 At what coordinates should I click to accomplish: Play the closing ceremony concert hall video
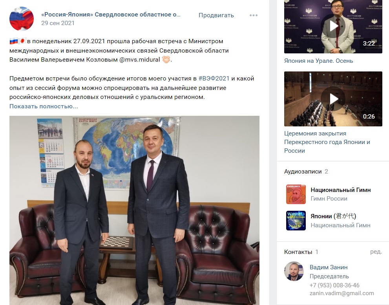tap(333, 99)
